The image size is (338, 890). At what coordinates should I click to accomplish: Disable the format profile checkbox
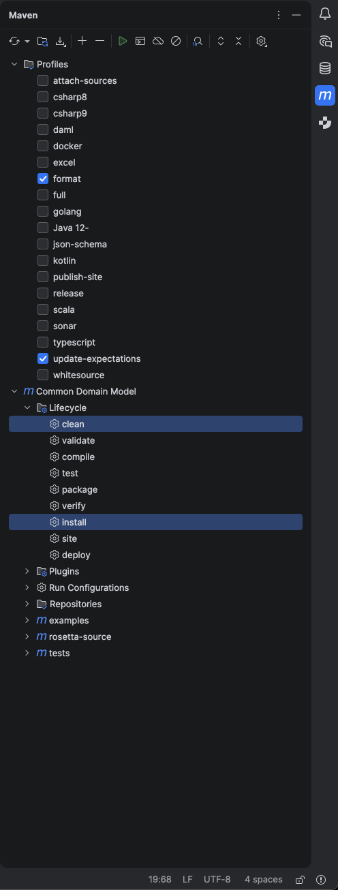click(x=43, y=179)
